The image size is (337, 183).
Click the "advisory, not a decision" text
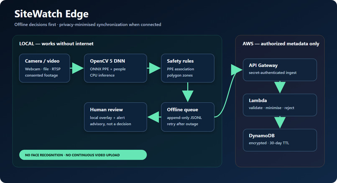pyautogui.click(x=110, y=124)
